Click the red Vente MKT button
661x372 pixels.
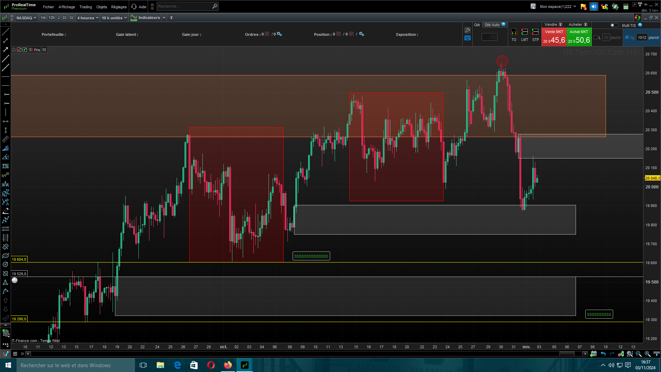point(554,37)
